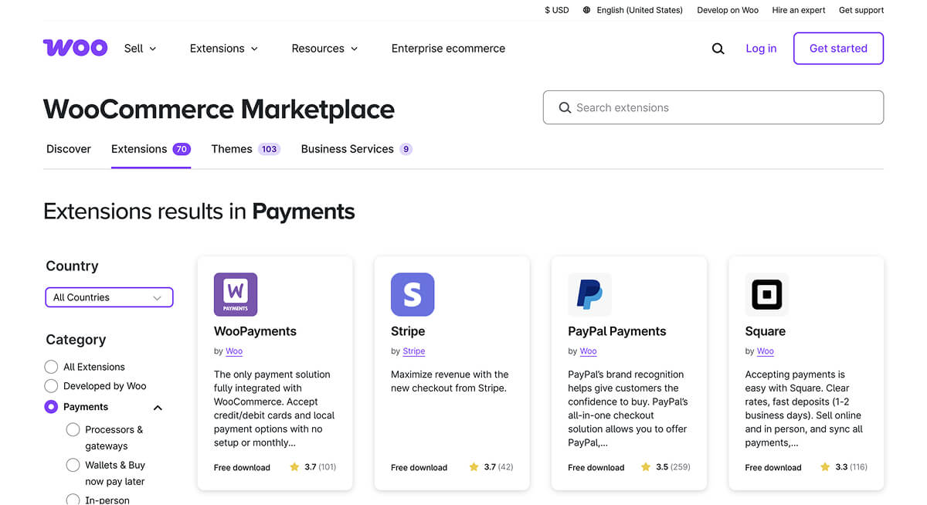The width and height of the screenshot is (927, 505).
Task: Click Free download on WooPayments card
Action: point(242,468)
